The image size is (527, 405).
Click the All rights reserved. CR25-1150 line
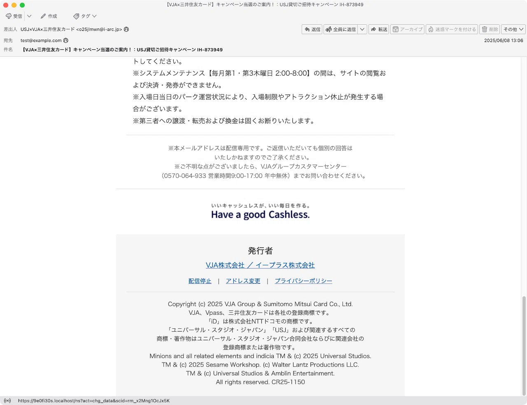pyautogui.click(x=260, y=382)
